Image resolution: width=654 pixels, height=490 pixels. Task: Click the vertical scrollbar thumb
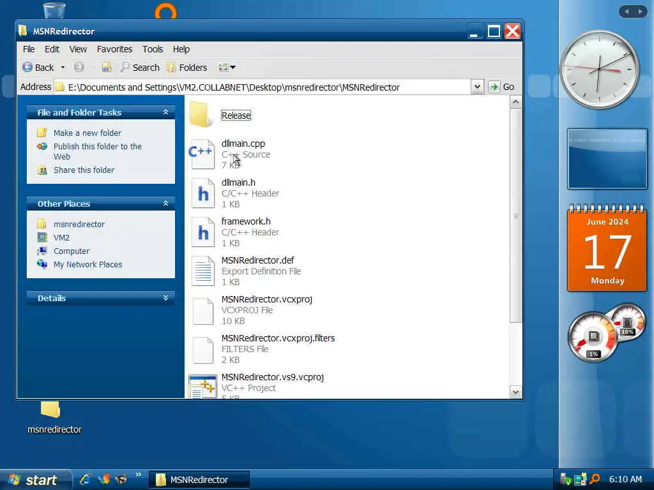[x=515, y=216]
